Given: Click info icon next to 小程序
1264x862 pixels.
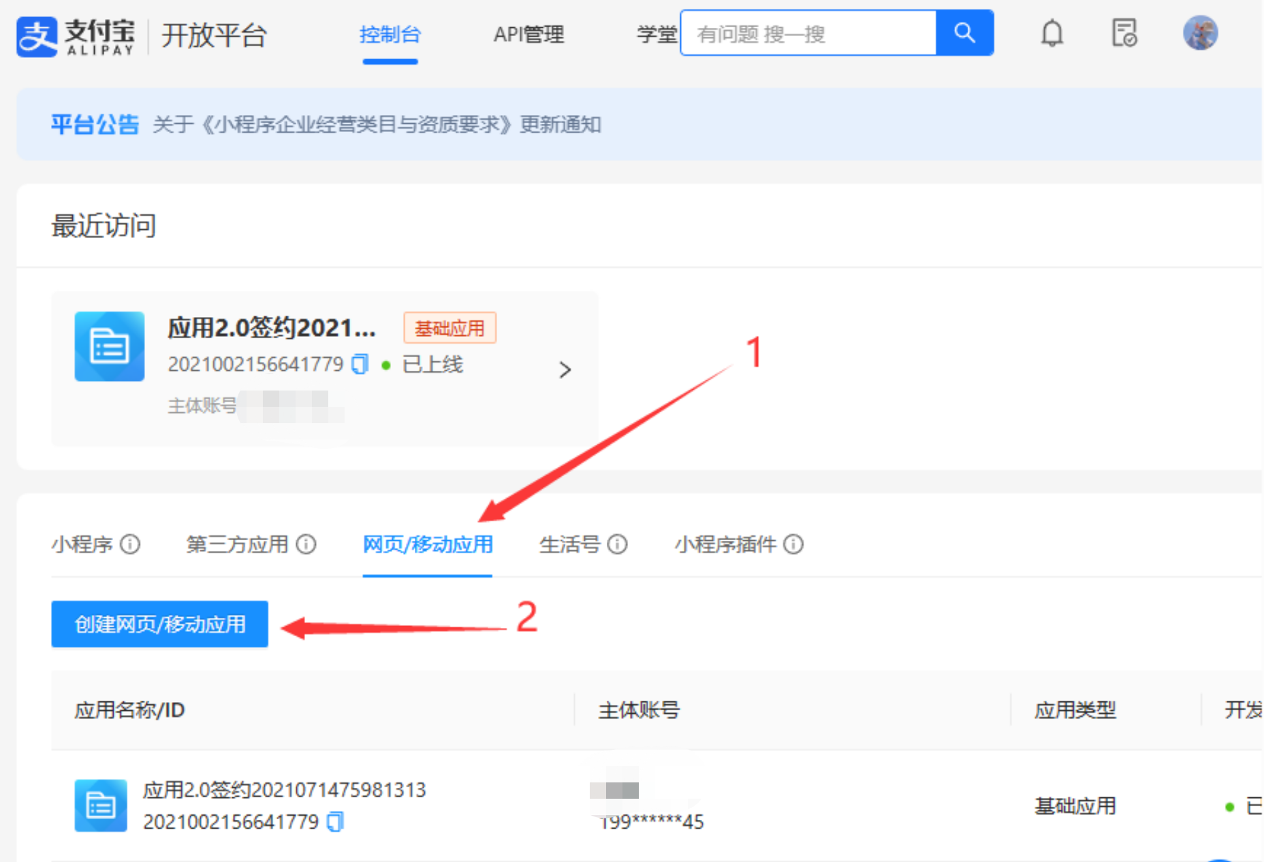Looking at the screenshot, I should point(130,544).
